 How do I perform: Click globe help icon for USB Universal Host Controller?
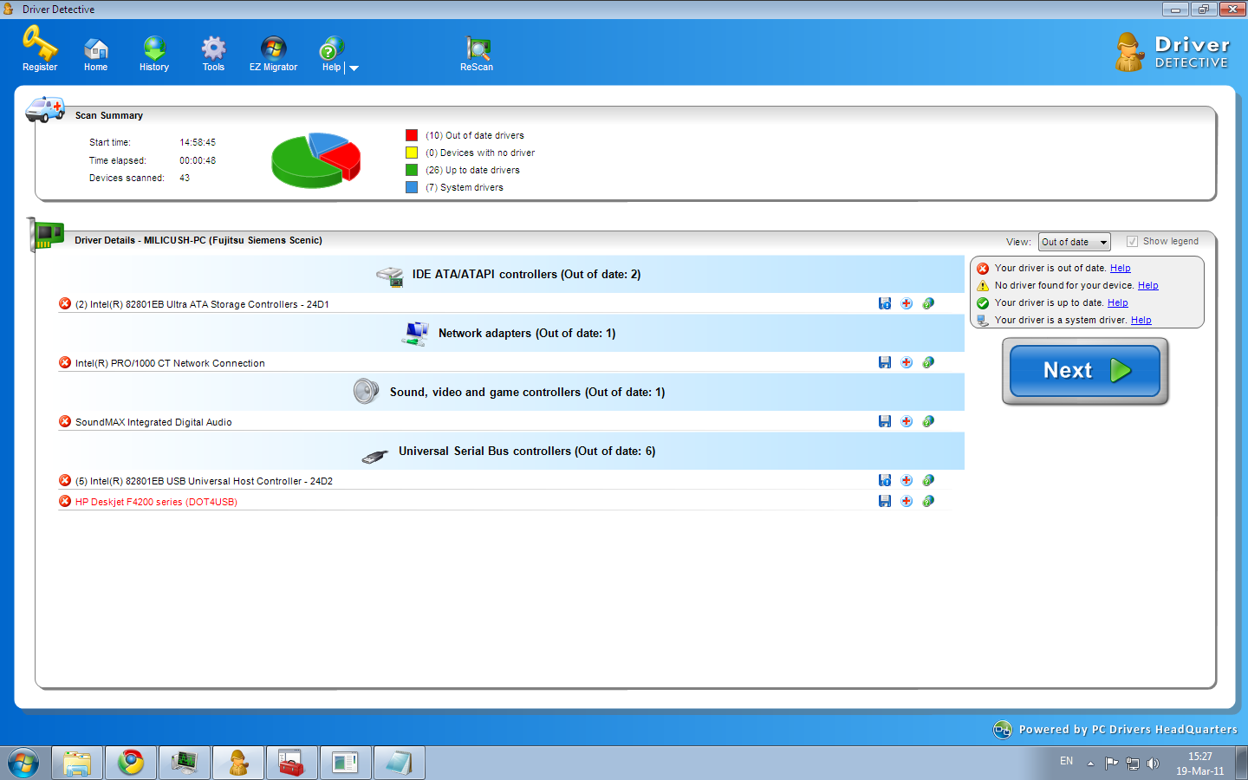pos(928,480)
